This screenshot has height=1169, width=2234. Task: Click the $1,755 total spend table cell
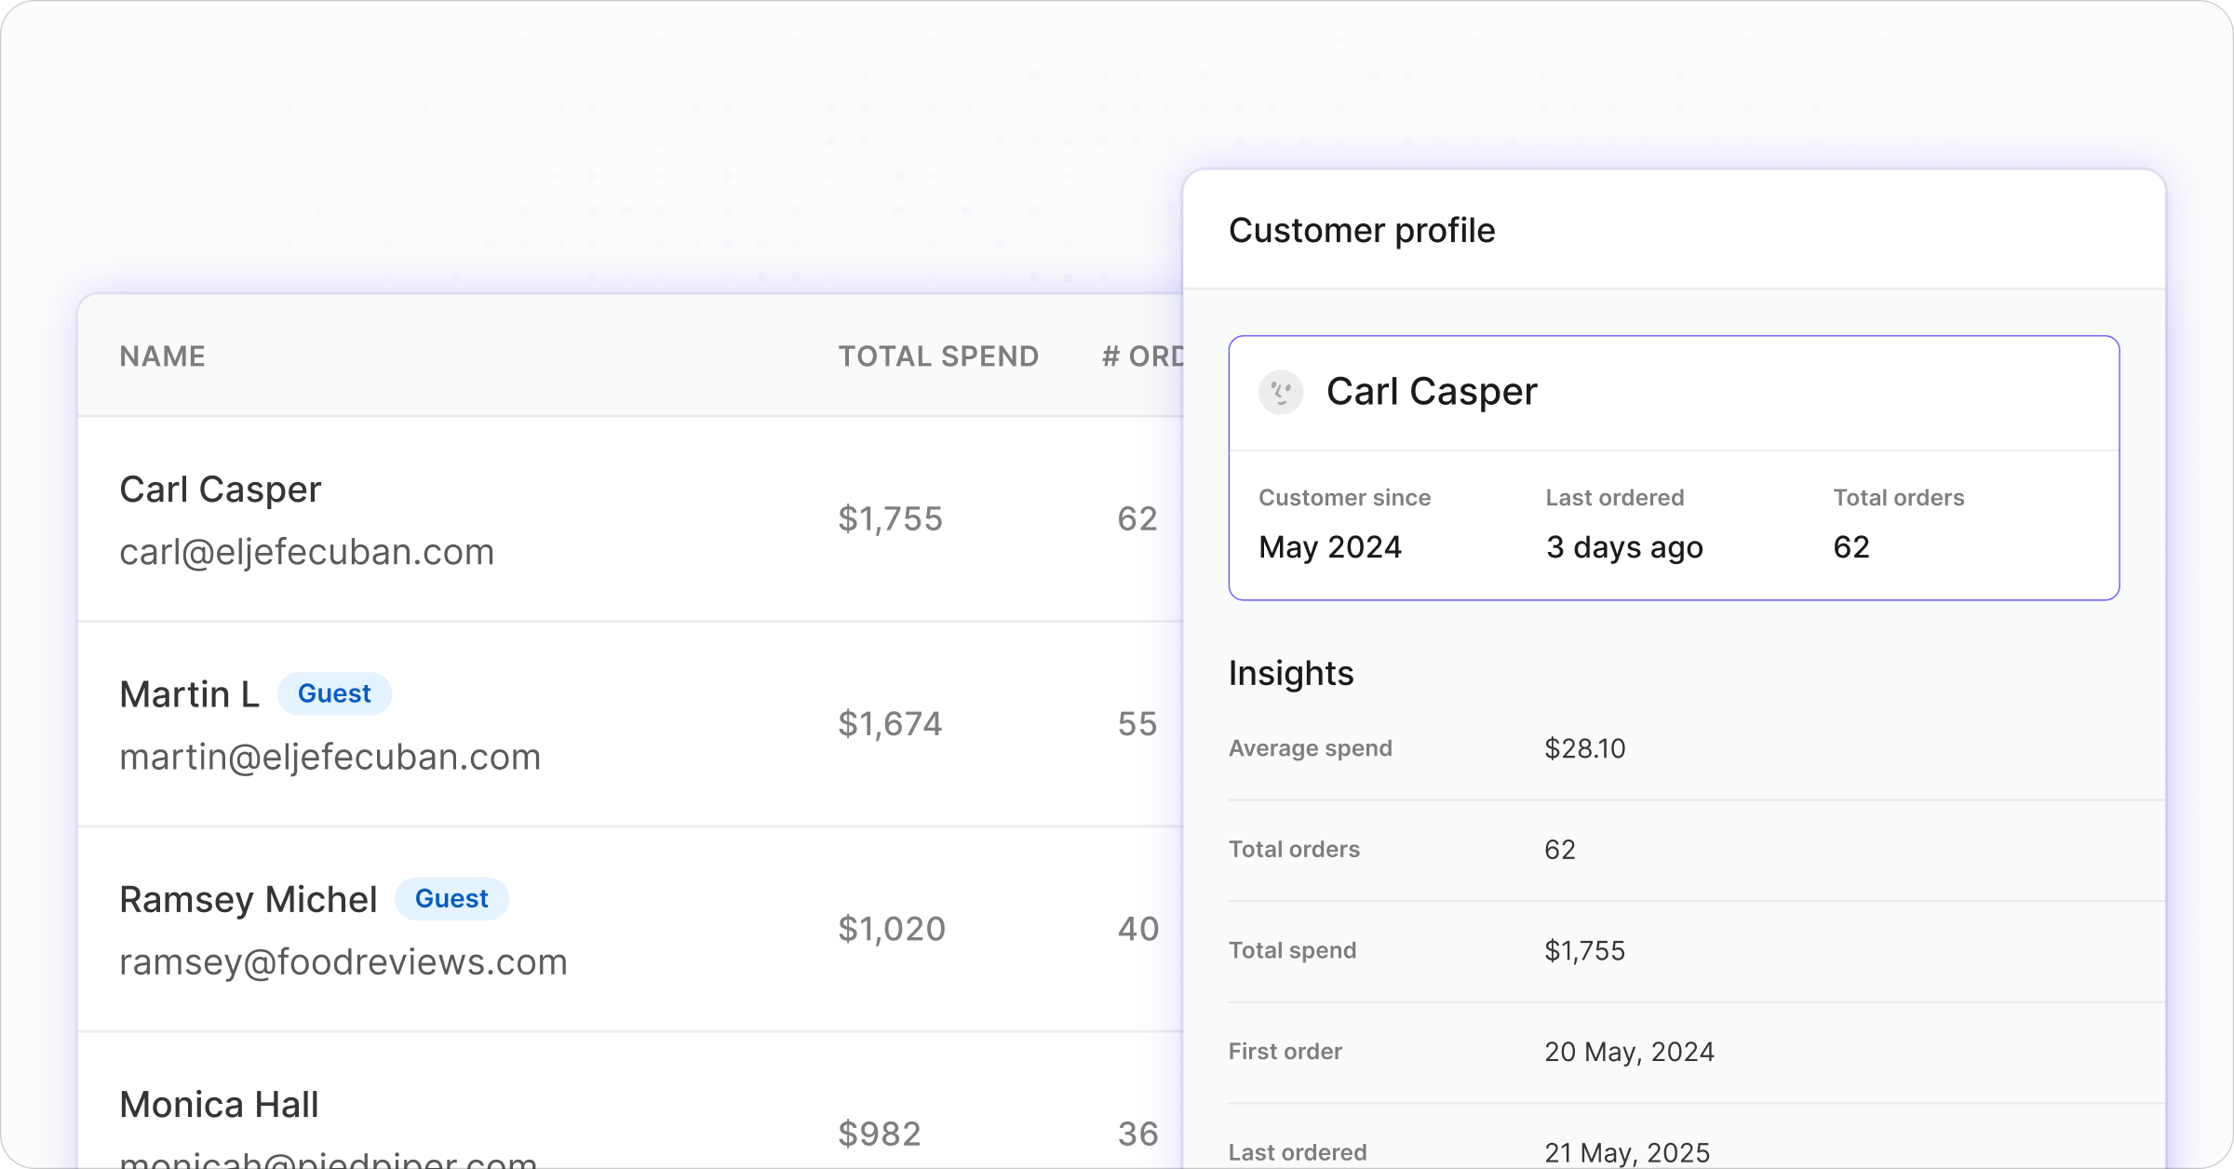891,518
